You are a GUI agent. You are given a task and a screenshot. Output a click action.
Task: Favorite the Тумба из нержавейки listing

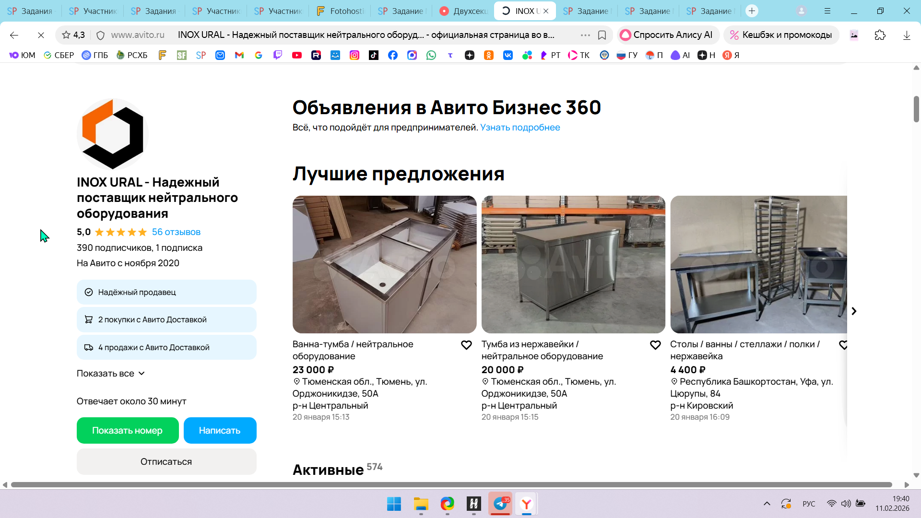point(655,345)
